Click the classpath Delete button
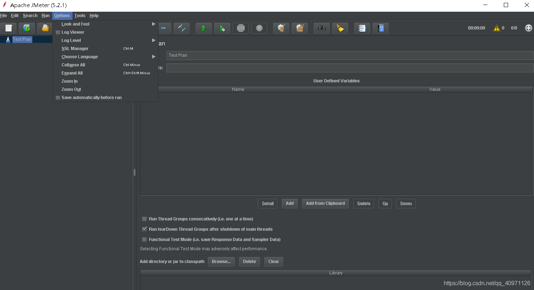The image size is (534, 290). (249, 262)
